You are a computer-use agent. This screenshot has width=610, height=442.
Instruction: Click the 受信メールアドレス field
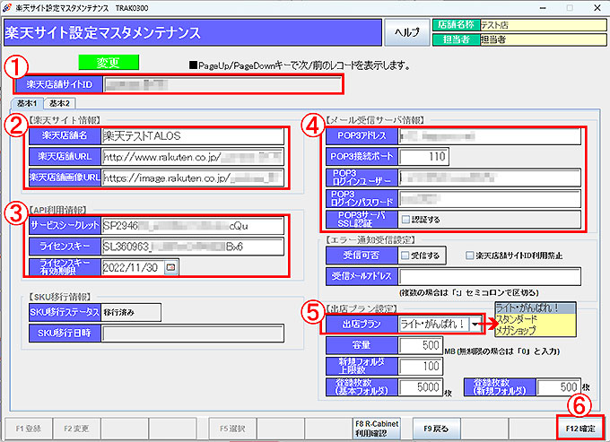(x=490, y=276)
